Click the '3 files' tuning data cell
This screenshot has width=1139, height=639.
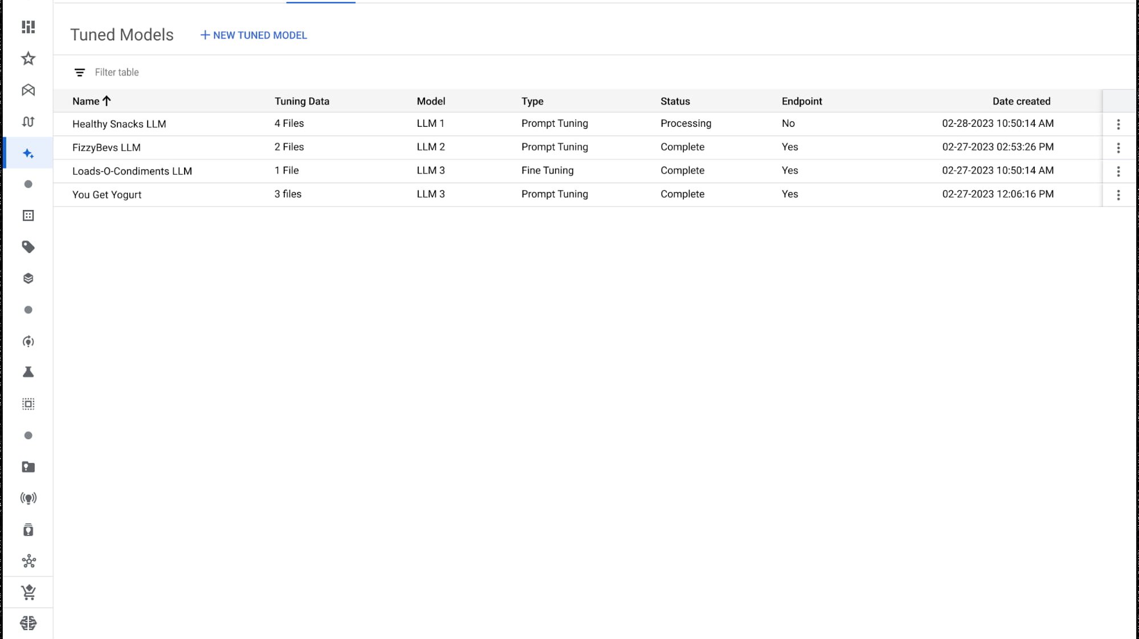click(288, 194)
